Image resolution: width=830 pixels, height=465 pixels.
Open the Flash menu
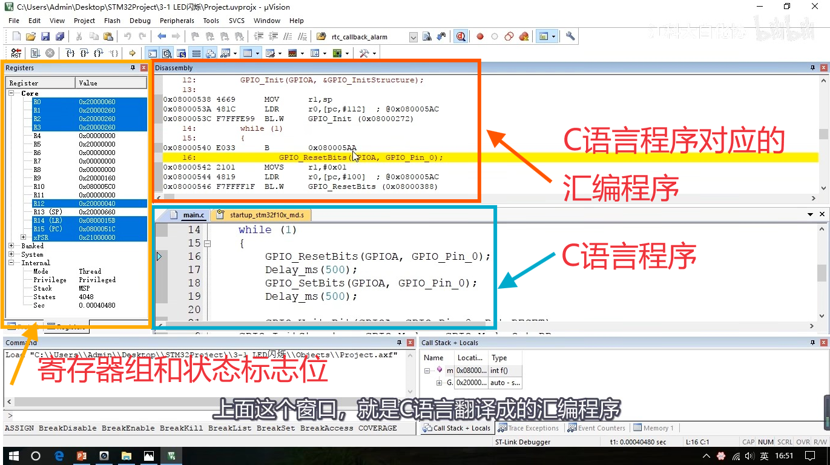[112, 21]
